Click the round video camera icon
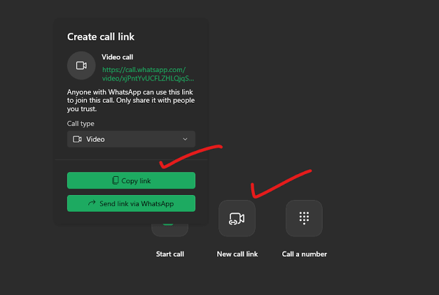Image resolution: width=439 pixels, height=295 pixels. [81, 65]
